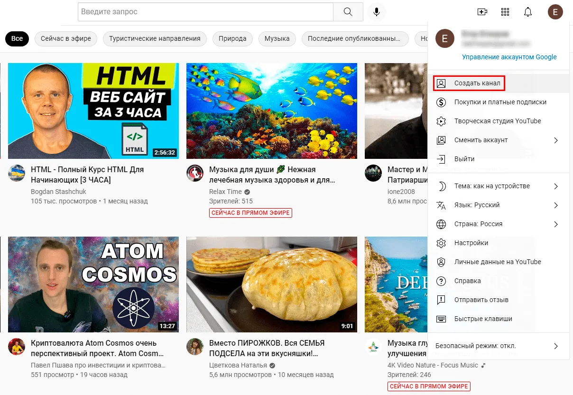Click the moon icon for theme
Viewport: 573px width, 395px height.
441,186
